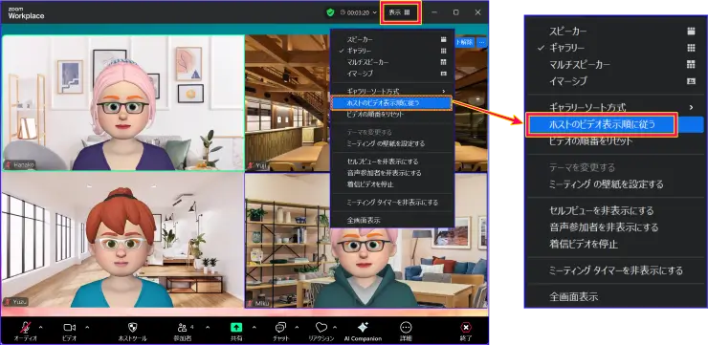The image size is (708, 345).
Task: Click gallery grid icon in enlarged menu callout
Action: (x=691, y=48)
